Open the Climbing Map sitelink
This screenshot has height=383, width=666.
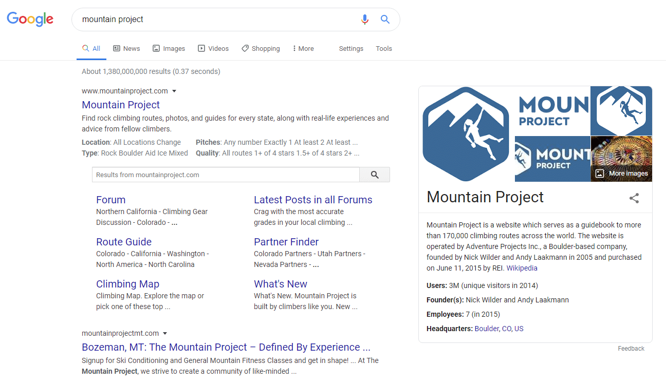click(127, 284)
